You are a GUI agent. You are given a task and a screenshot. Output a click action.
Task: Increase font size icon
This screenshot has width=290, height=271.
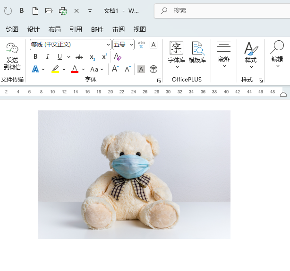point(116,69)
